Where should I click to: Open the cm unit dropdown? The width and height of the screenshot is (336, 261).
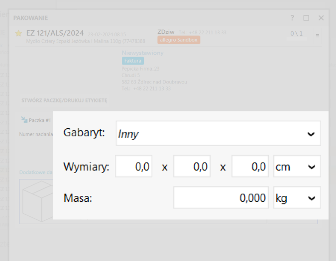pyautogui.click(x=297, y=166)
